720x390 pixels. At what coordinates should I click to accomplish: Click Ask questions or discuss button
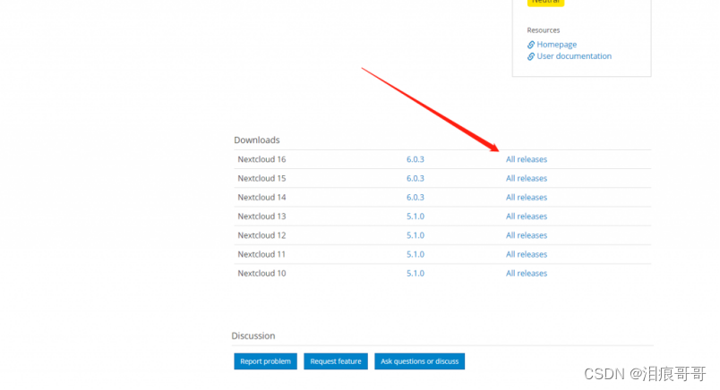(x=420, y=361)
